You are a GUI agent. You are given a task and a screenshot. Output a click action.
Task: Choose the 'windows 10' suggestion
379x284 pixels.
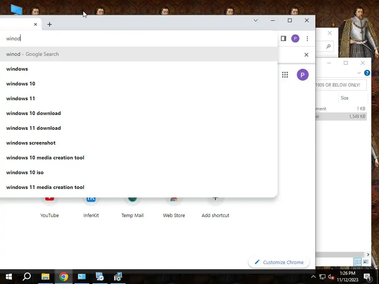click(139, 84)
